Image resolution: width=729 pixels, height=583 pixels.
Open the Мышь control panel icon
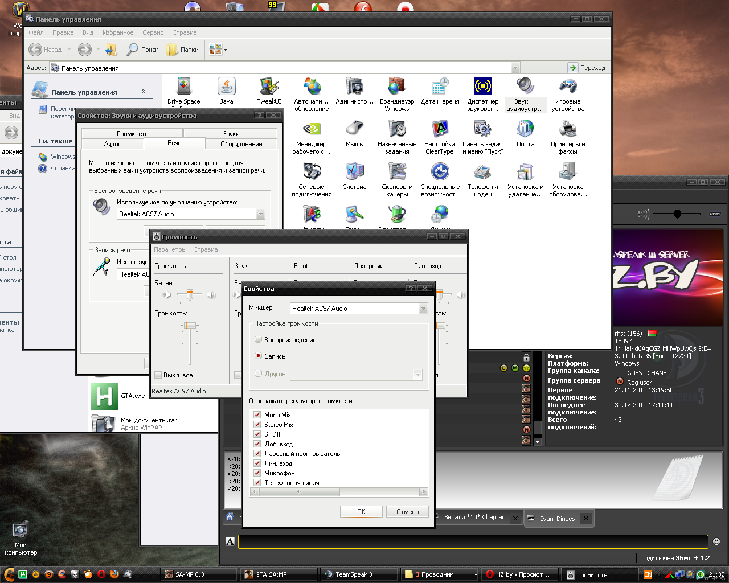pos(354,134)
